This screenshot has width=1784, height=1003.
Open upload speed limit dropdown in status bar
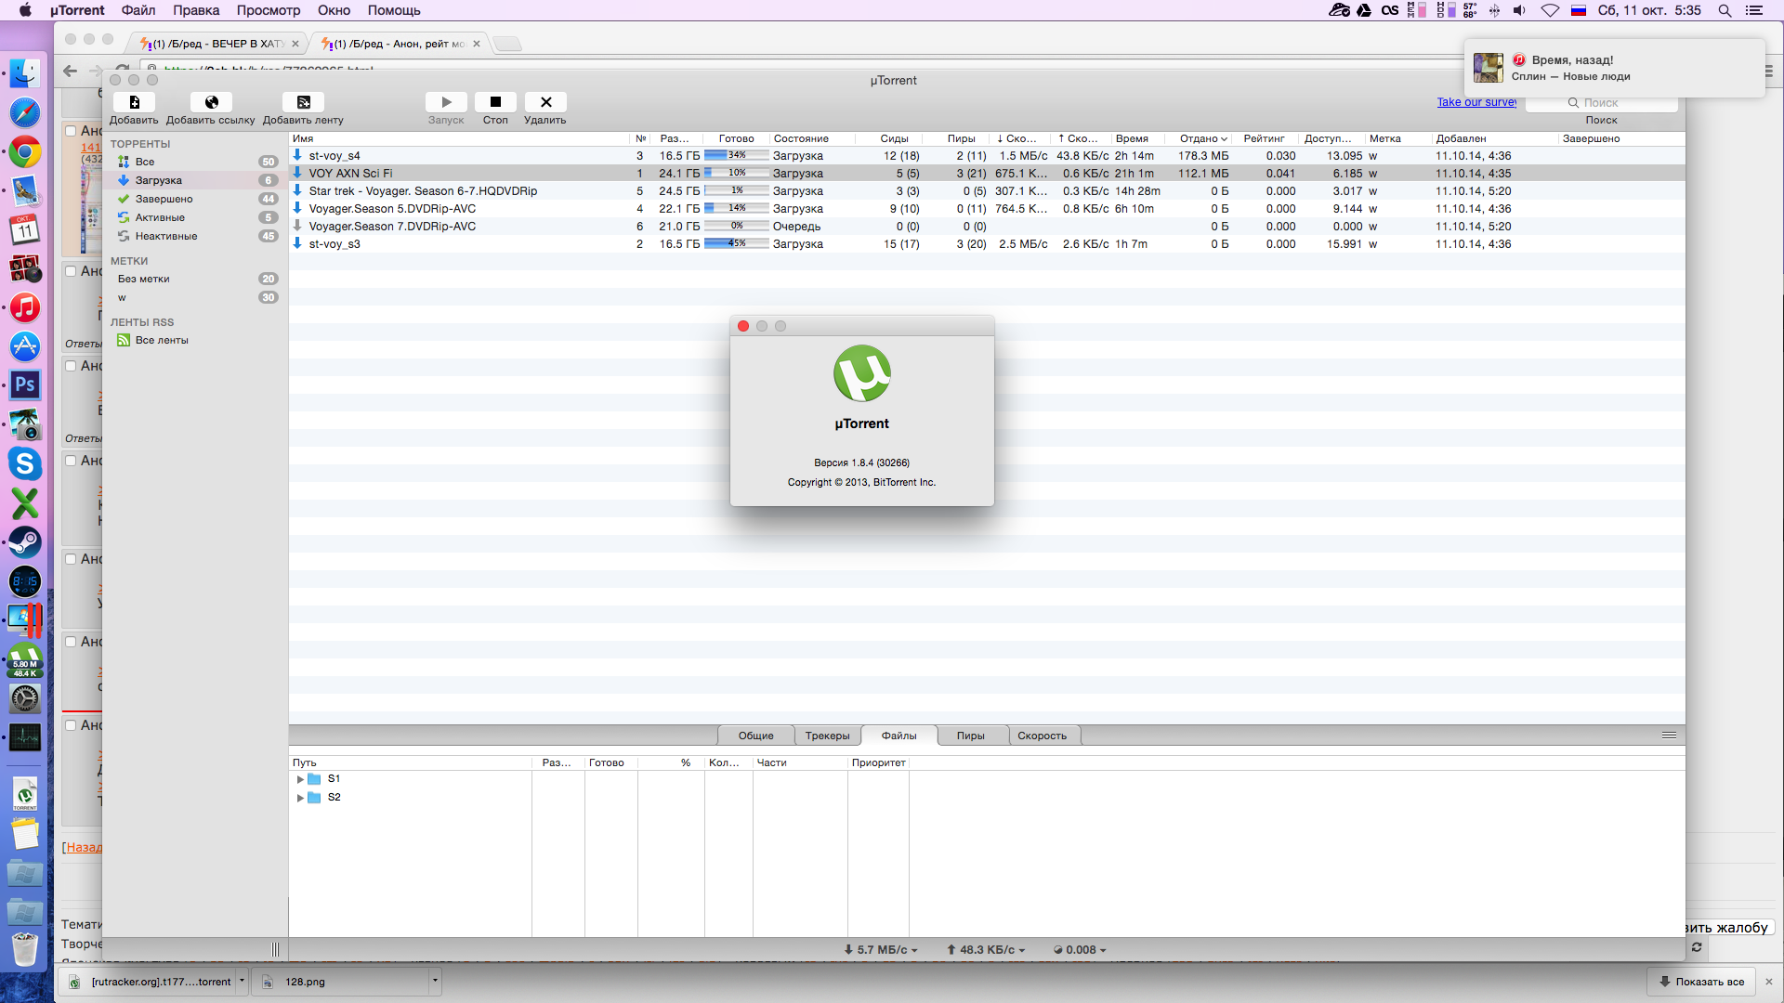pos(986,950)
